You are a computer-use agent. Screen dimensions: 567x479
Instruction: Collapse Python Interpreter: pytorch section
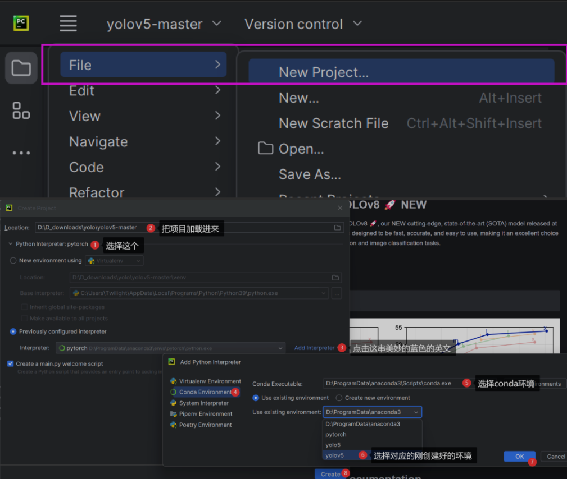pos(10,244)
